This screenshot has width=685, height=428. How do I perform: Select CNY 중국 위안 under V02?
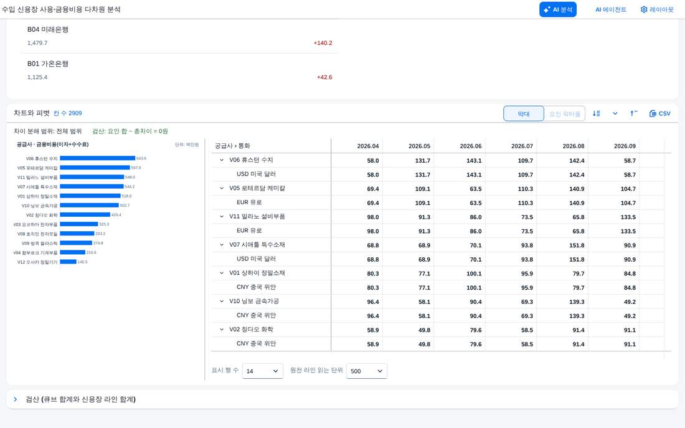coord(256,344)
